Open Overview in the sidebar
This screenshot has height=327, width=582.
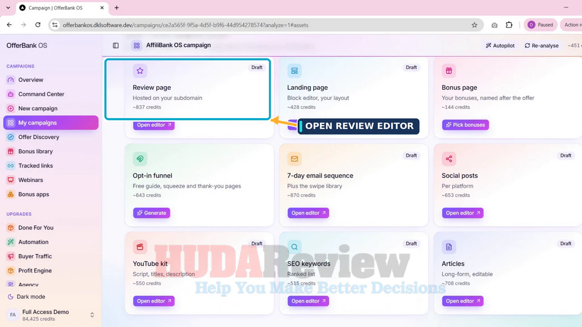point(51,79)
